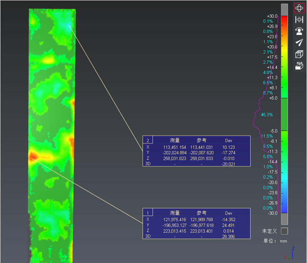Image resolution: width=307 pixels, height=263 pixels.
Task: Click the 9.5% distribution percentage
Action: coord(268,146)
